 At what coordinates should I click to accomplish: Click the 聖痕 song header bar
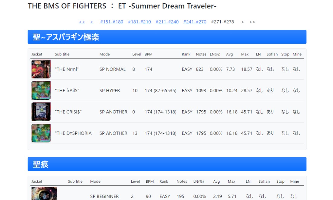point(167,164)
